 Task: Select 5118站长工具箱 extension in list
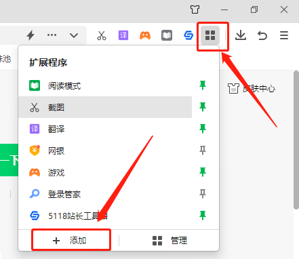[105, 216]
